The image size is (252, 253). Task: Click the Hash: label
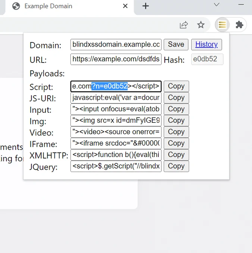pyautogui.click(x=174, y=60)
